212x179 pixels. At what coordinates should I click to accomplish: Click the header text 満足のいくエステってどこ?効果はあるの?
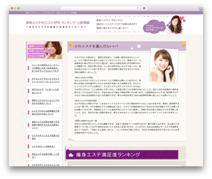tap(117, 24)
